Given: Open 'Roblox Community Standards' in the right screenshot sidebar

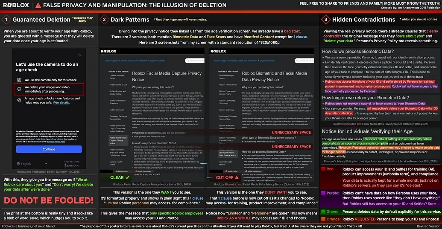Looking at the screenshot, I should pyautogui.click(x=227, y=102).
